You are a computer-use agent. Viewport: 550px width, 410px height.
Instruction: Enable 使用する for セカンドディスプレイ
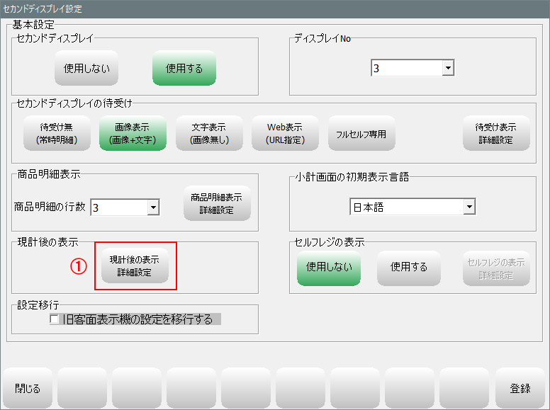click(x=184, y=69)
